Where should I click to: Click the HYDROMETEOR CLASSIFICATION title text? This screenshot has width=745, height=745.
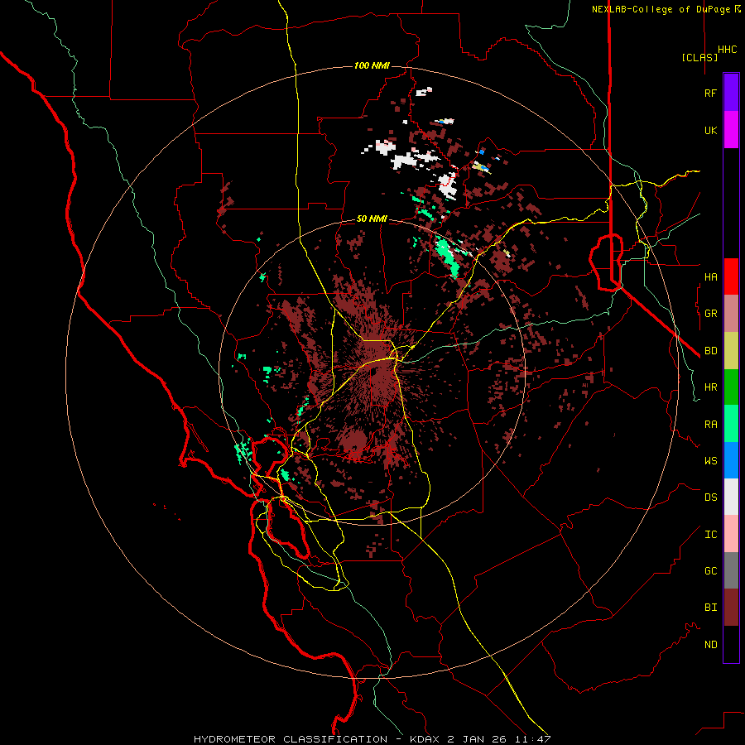click(291, 739)
